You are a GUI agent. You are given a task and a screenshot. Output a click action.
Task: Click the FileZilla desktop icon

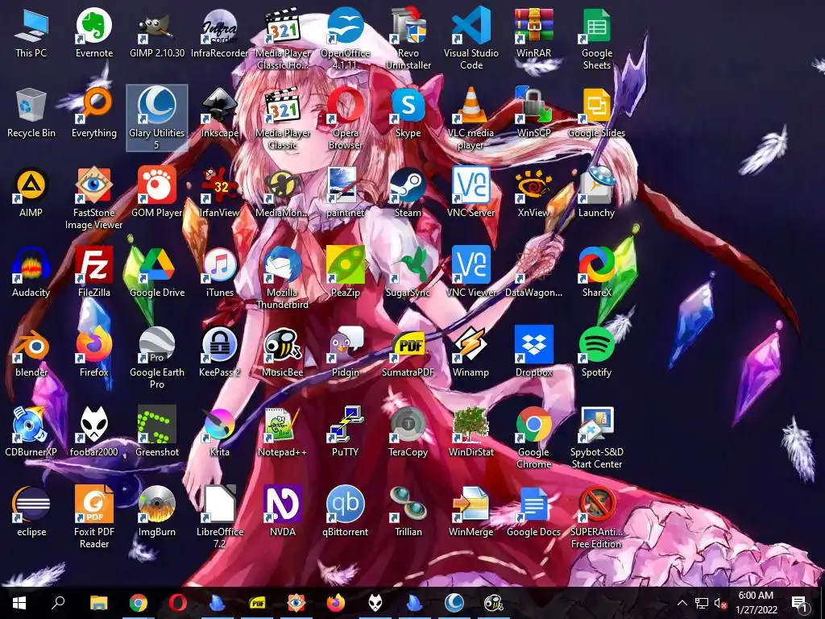point(94,272)
